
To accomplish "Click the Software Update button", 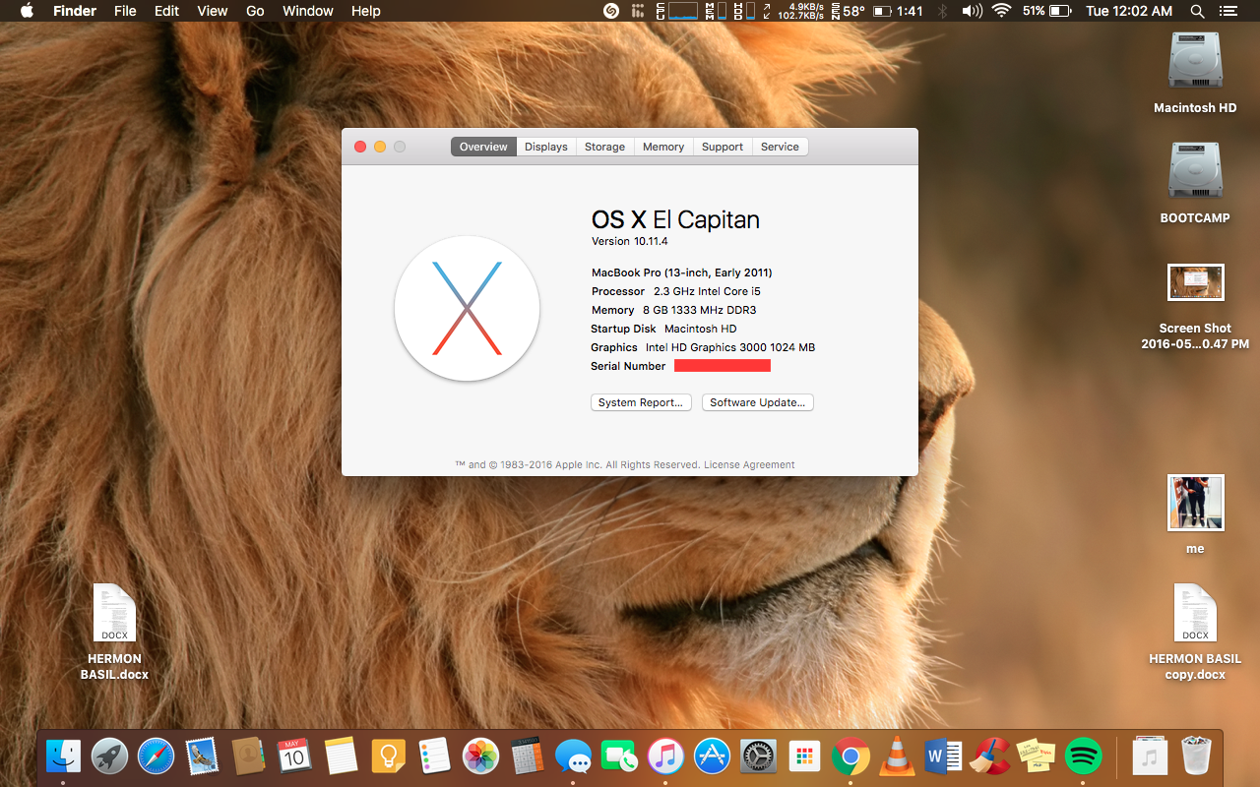I will pos(758,402).
